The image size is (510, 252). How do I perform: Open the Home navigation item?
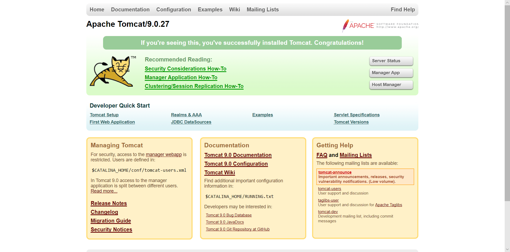point(97,10)
